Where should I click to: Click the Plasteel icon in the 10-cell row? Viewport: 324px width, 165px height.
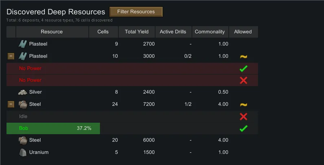(23, 56)
